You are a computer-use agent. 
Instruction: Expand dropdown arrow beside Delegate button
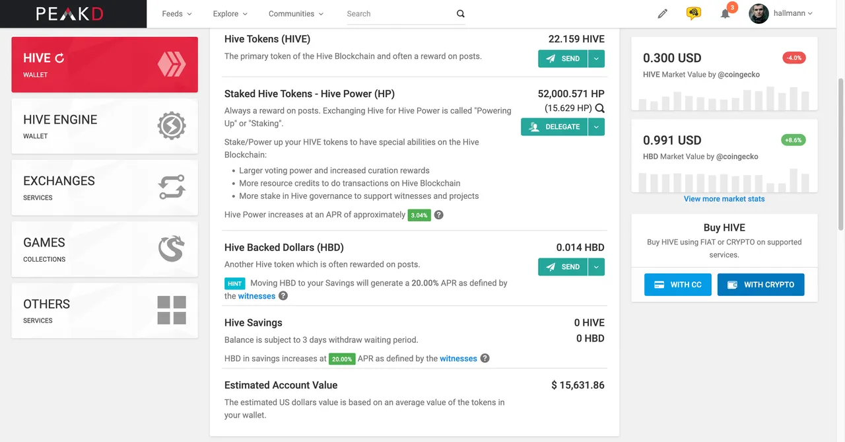point(596,127)
